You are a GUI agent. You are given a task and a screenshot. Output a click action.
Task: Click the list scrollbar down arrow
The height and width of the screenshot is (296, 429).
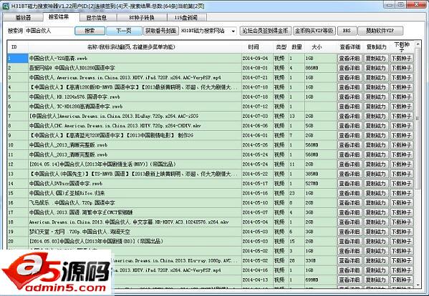(418, 285)
